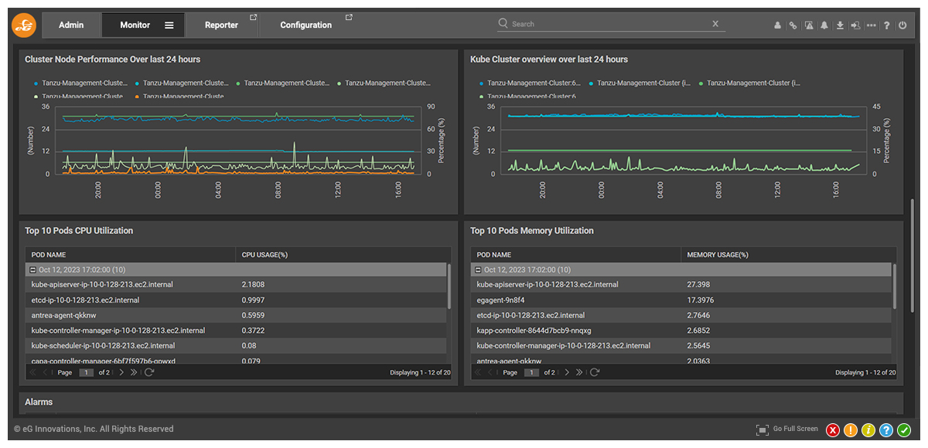Click the notification bell icon
The width and height of the screenshot is (928, 448).
pyautogui.click(x=824, y=25)
